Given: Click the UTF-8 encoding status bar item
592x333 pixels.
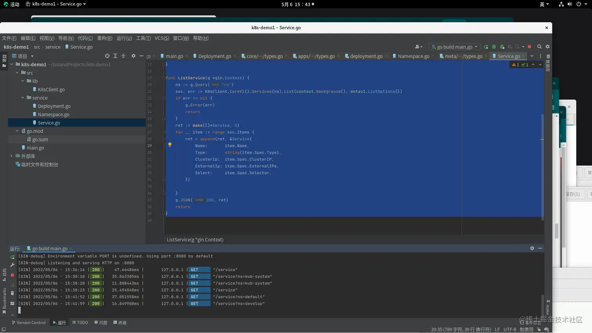Looking at the screenshot, I should pyautogui.click(x=510, y=329).
